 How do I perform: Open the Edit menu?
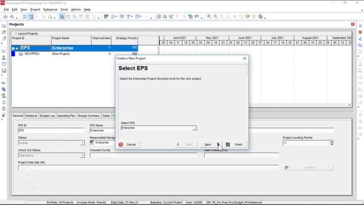[x=15, y=10]
